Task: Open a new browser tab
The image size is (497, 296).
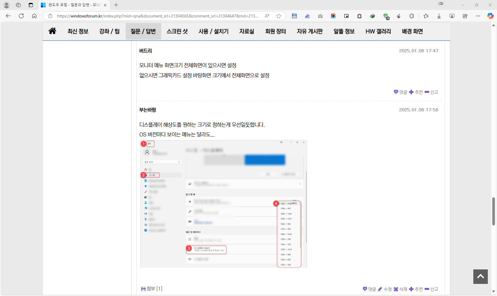Action: click(x=116, y=5)
